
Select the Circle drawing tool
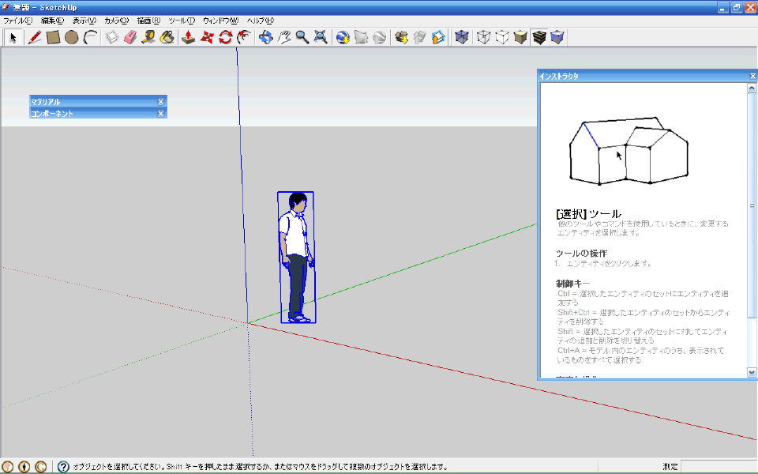click(72, 37)
